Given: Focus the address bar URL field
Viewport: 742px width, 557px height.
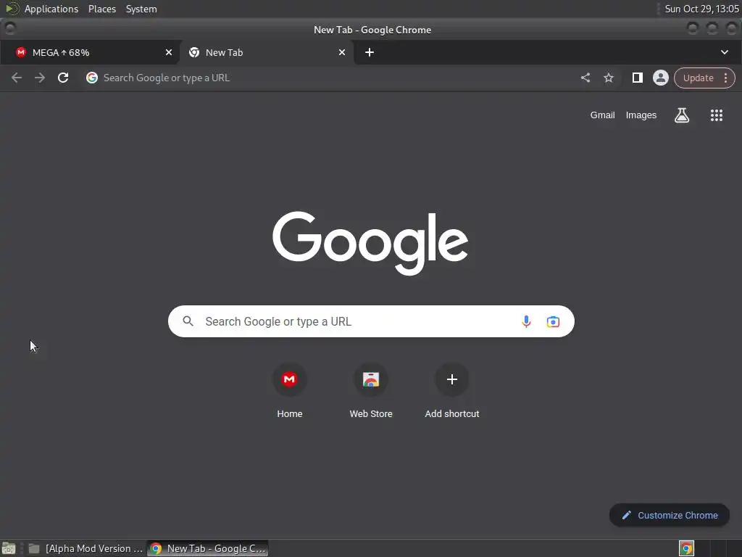Looking at the screenshot, I should tap(331, 78).
